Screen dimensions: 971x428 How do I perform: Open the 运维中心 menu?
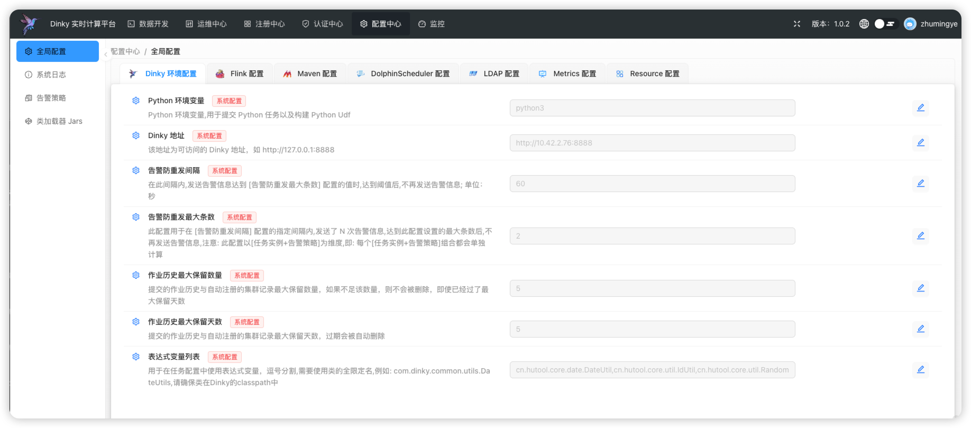click(206, 24)
